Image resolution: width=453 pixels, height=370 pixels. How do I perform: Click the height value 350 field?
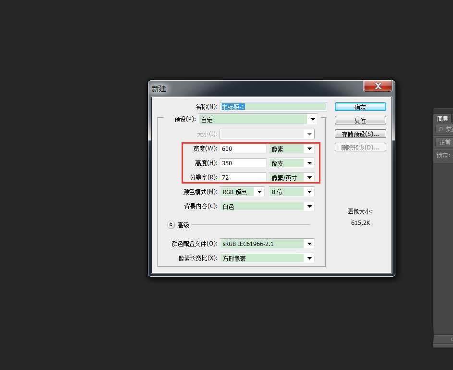pyautogui.click(x=243, y=163)
